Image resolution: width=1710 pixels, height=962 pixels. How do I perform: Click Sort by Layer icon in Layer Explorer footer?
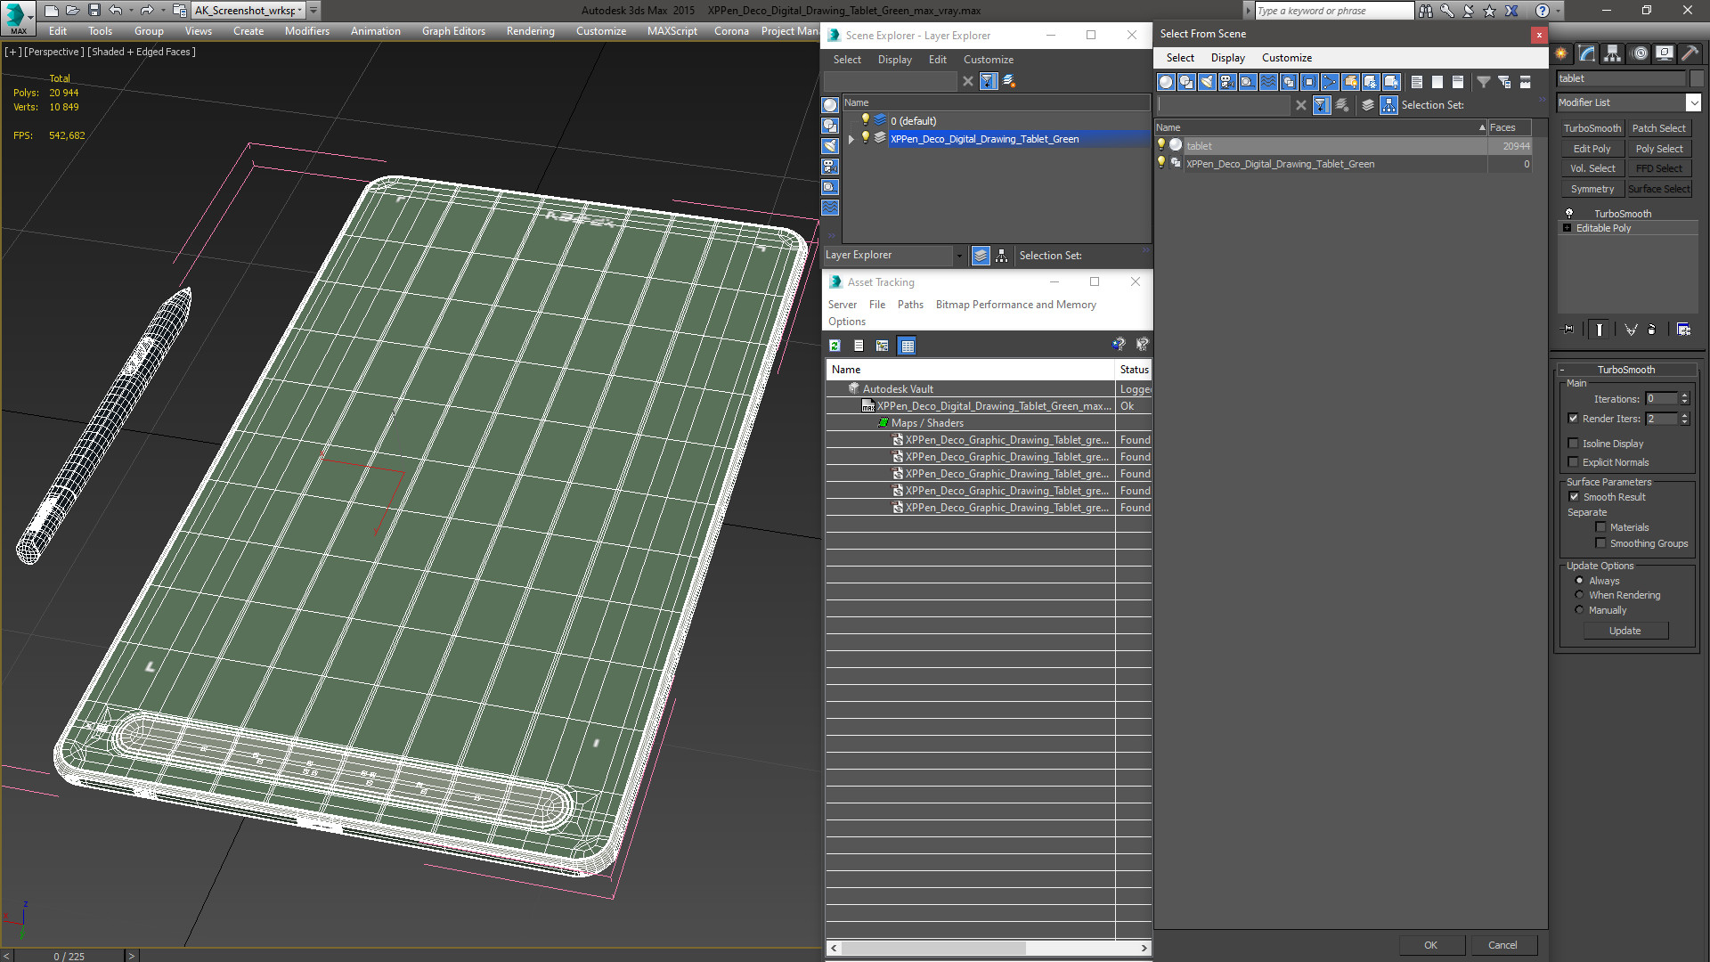pos(981,256)
